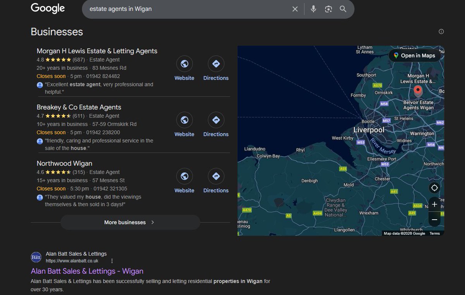Click reviewer avatar under Northwood Wigan
The height and width of the screenshot is (295, 465).
[x=40, y=197]
